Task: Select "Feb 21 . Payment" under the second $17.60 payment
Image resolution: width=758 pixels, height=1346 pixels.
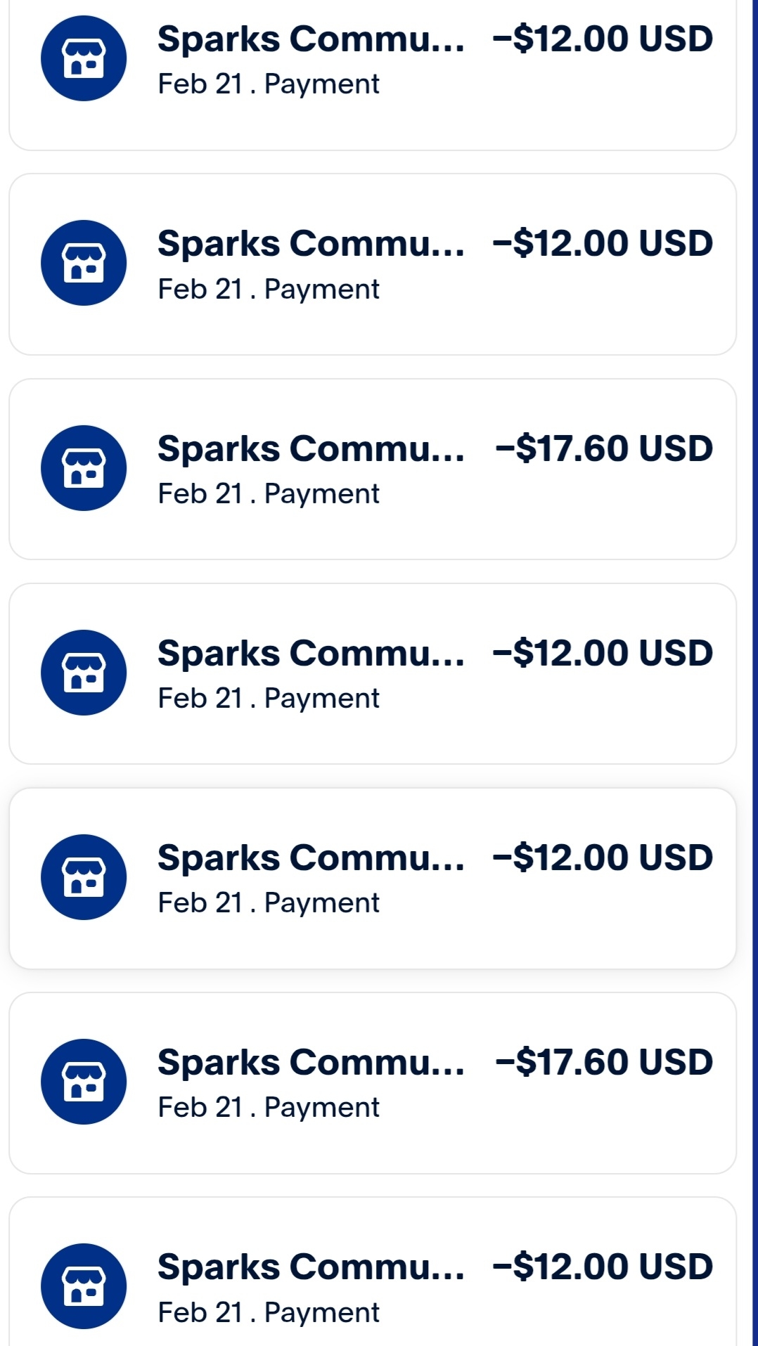Action: click(x=269, y=1108)
